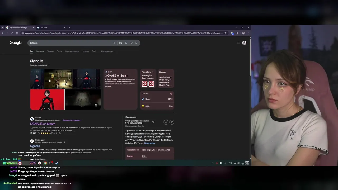Expand the Ещё search filter menu

[x=95, y=51]
